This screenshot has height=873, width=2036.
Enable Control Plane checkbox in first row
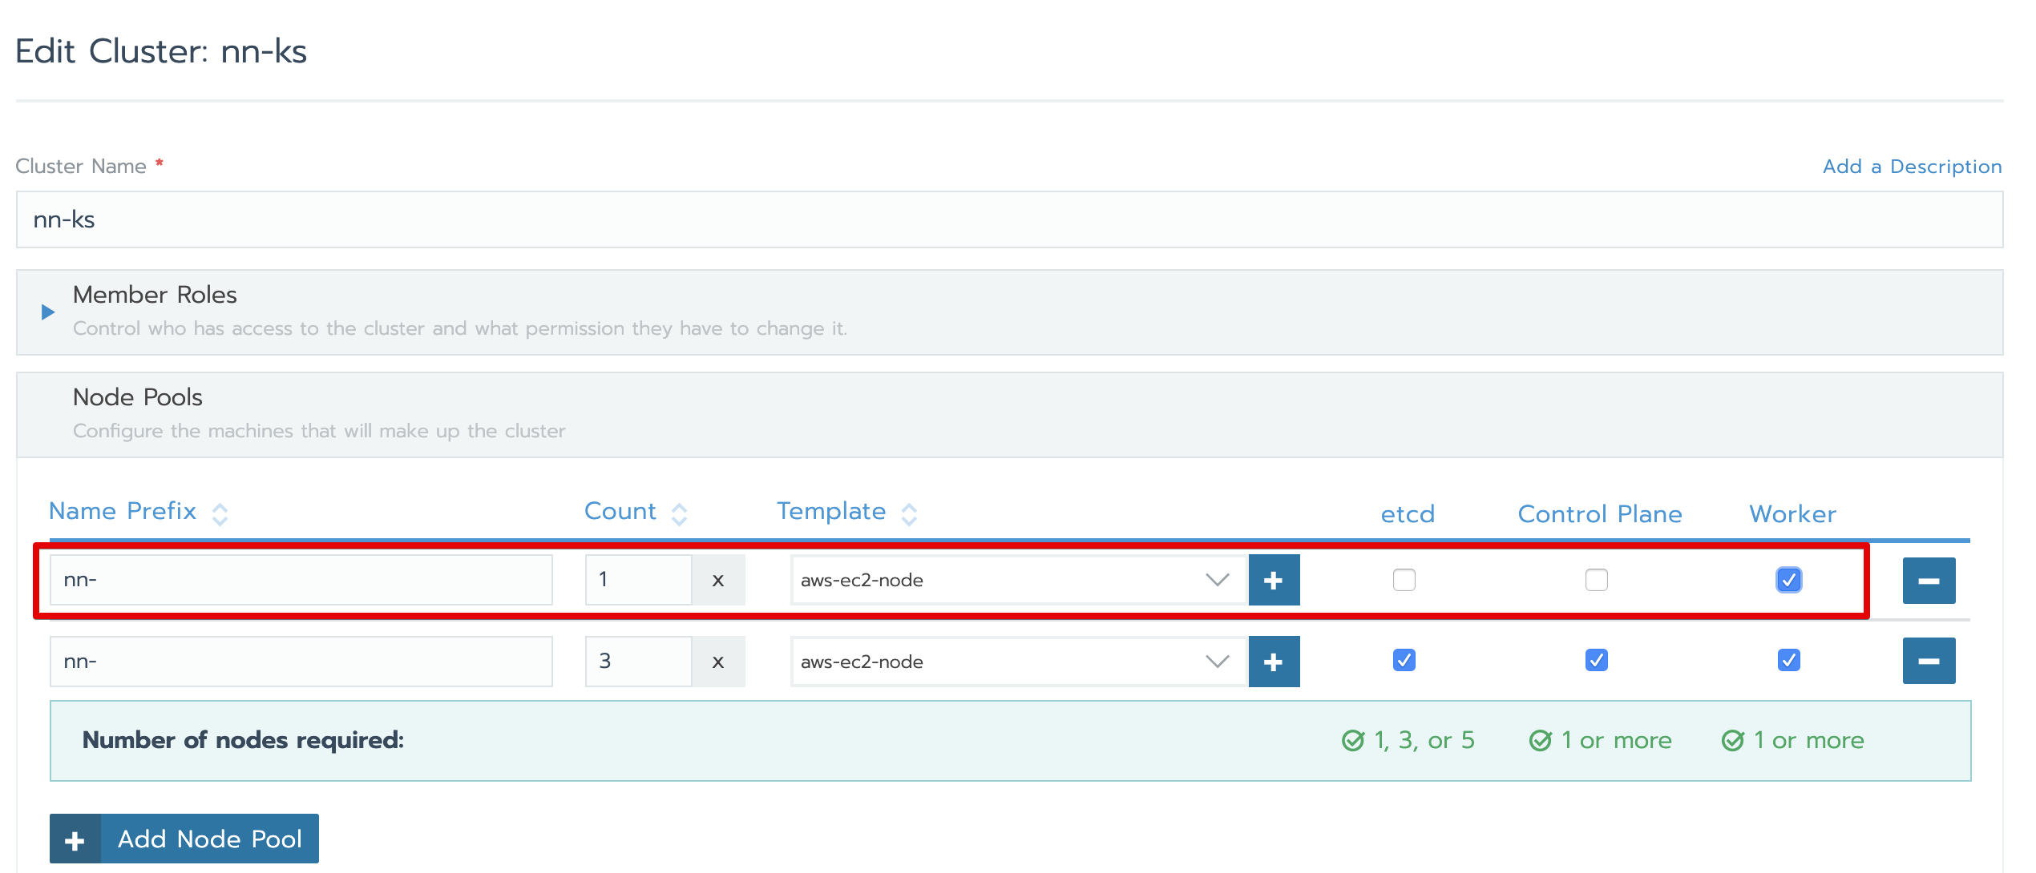(x=1596, y=579)
